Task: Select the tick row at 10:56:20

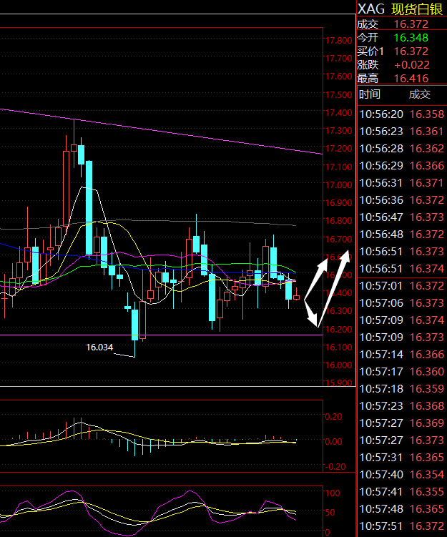Action: [x=402, y=114]
